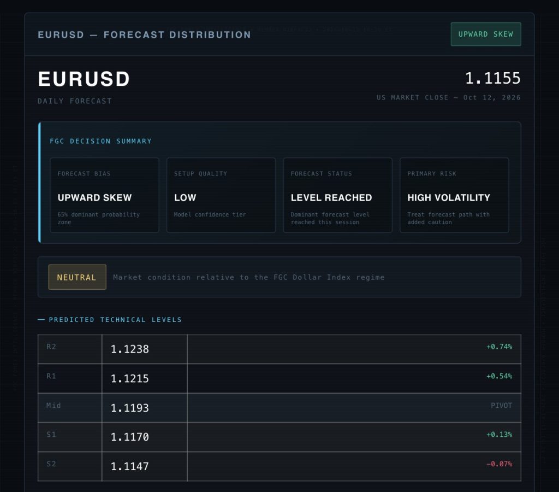The image size is (559, 492).
Task: Click the 'Model confidence tier' text
Action: pos(210,215)
